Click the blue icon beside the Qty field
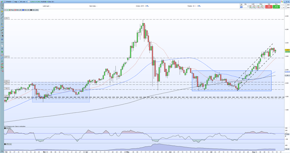The width and height of the screenshot is (290, 153). pyautogui.click(x=241, y=7)
